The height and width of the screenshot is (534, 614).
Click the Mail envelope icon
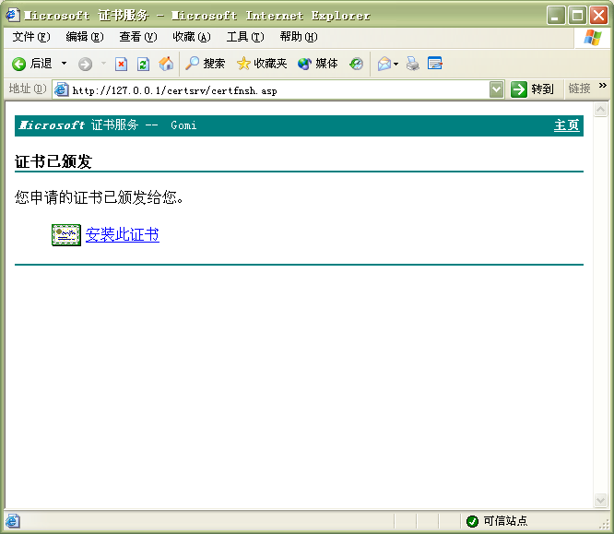point(384,64)
